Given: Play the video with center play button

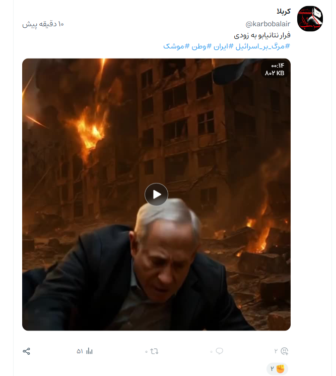Looking at the screenshot, I should [156, 194].
